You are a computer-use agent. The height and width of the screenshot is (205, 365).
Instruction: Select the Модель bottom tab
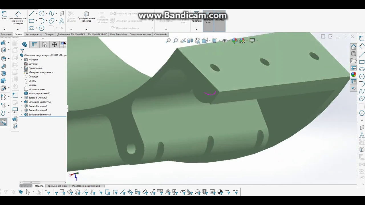point(39,186)
